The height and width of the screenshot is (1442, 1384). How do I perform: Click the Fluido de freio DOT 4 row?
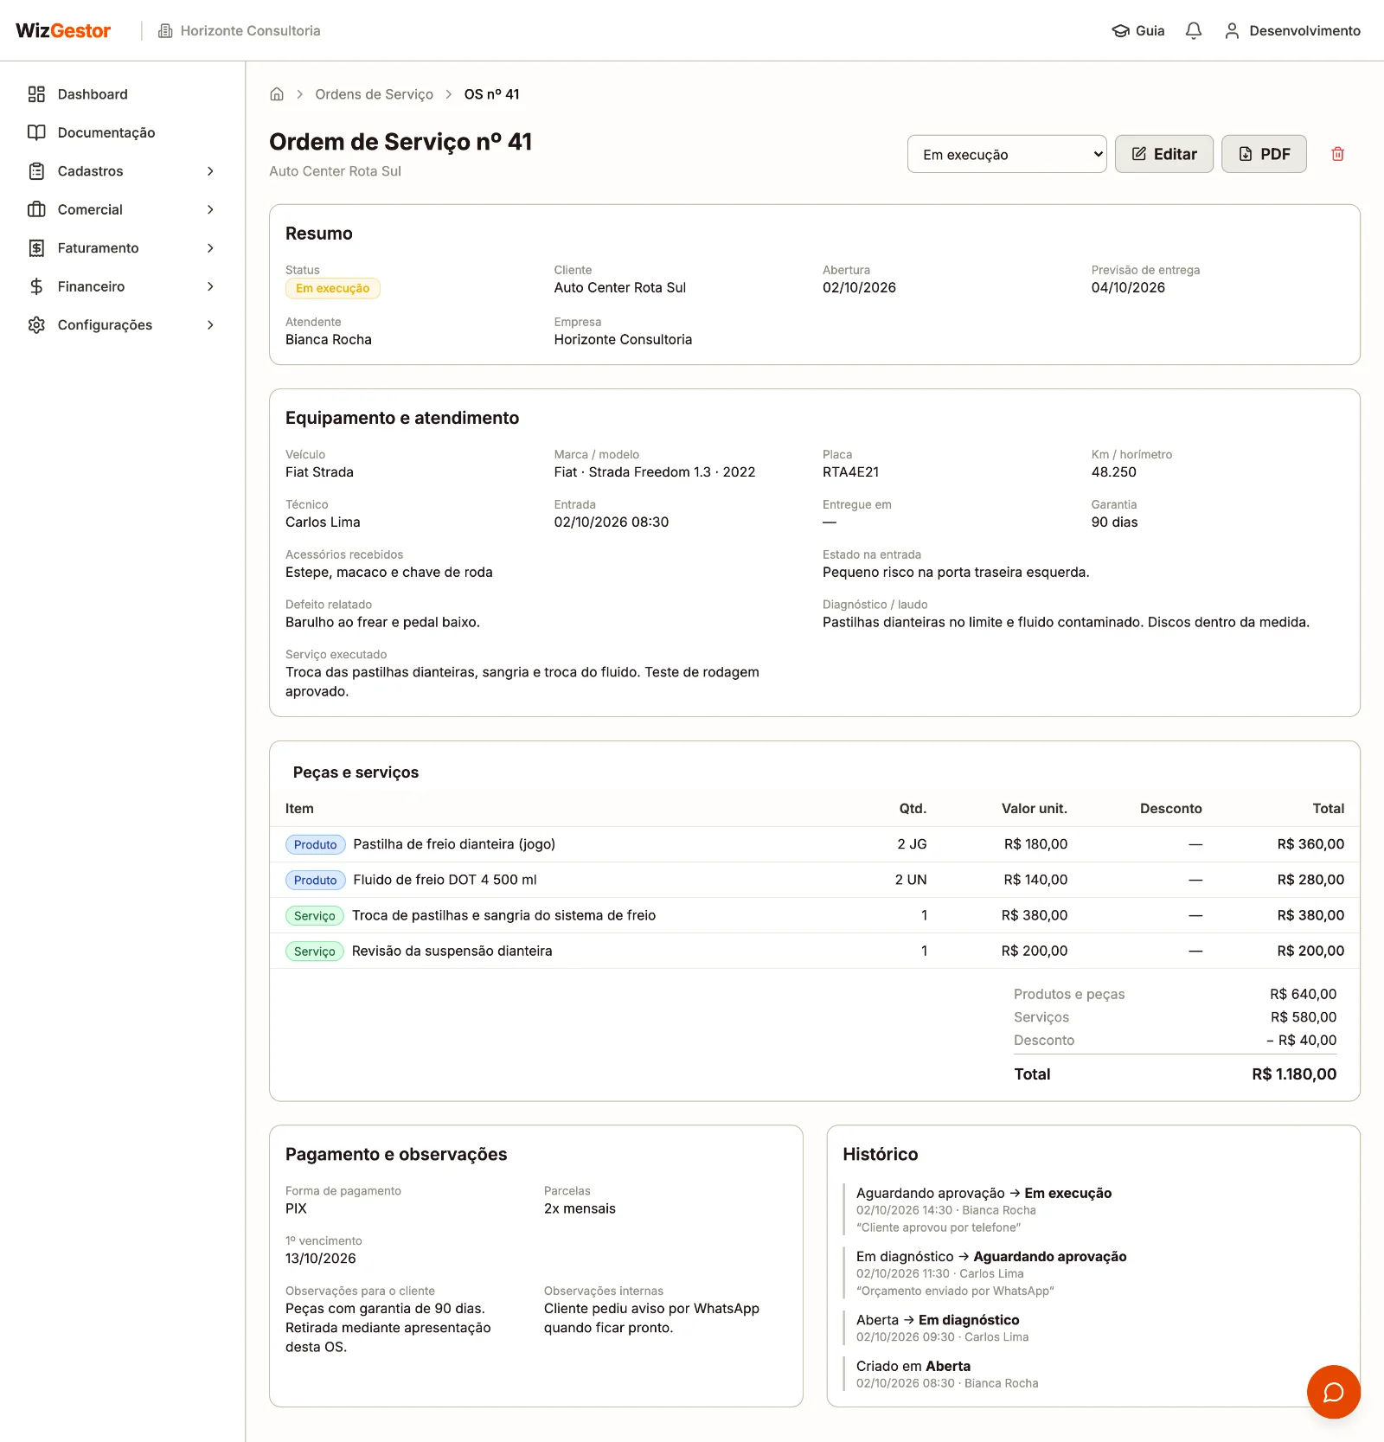tap(814, 880)
